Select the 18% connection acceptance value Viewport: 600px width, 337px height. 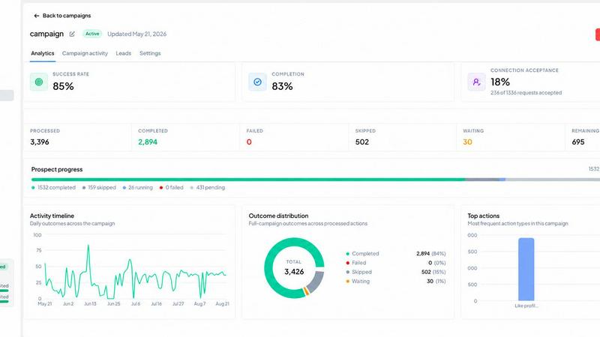coord(500,82)
